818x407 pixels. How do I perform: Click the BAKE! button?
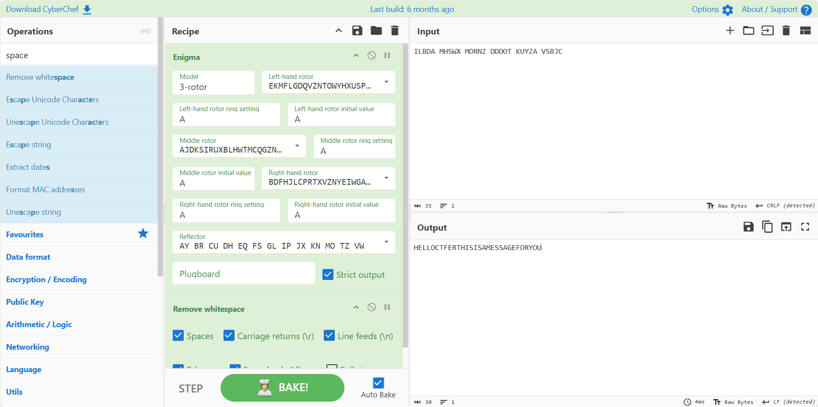pos(282,388)
